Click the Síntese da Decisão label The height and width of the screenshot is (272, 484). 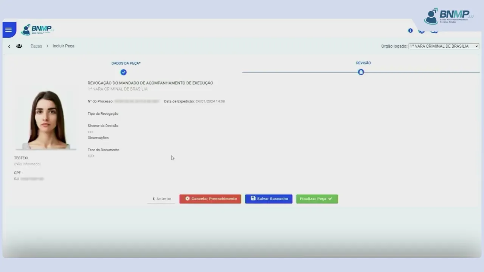103,126
